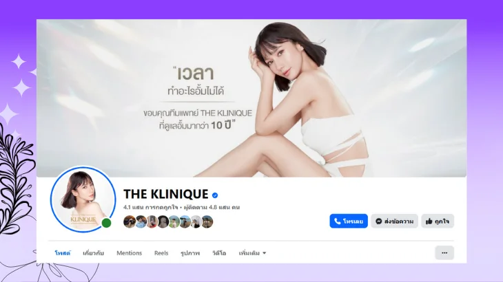503x282 pixels.
Task: Open the third follower avatar in the row
Action: coord(152,221)
